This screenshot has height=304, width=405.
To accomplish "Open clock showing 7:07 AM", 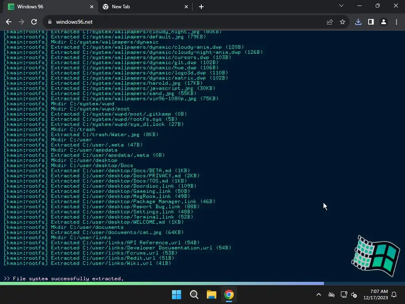I will 376,294.
